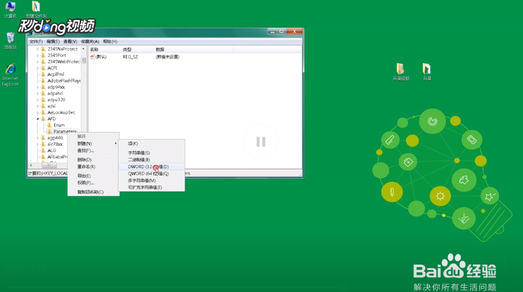Expand the adp94xx tree node
The width and height of the screenshot is (523, 292).
(x=37, y=87)
